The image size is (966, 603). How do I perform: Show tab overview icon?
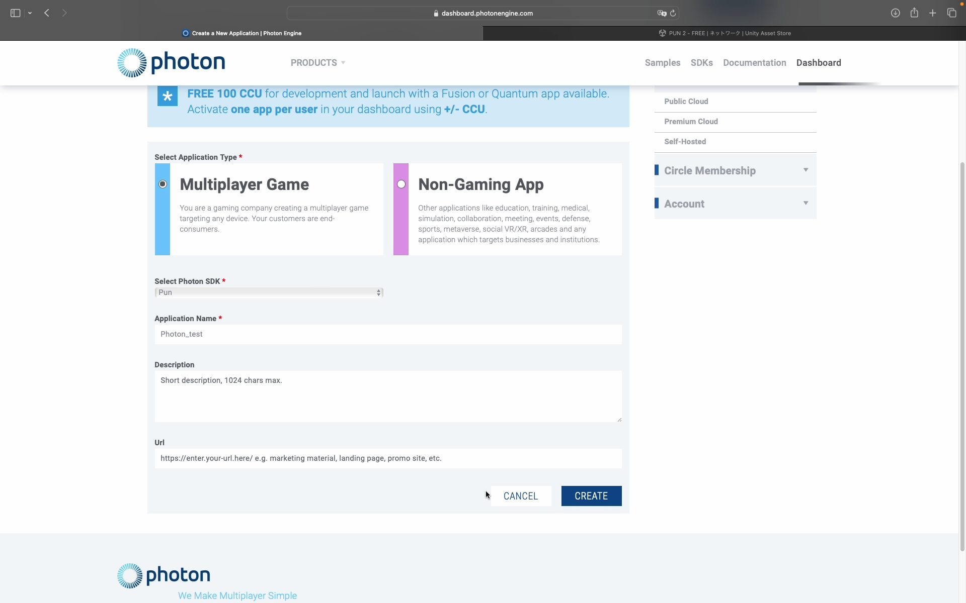pyautogui.click(x=951, y=13)
